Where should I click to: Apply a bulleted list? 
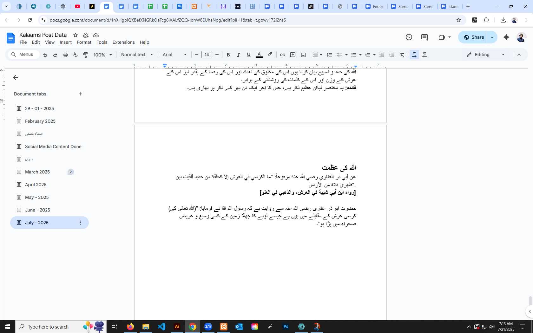(354, 55)
